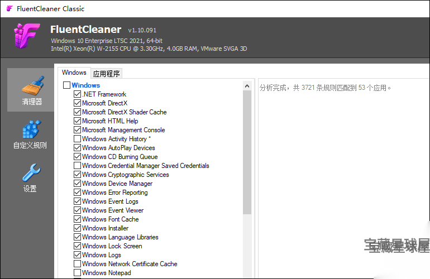Uncheck Windows CD Burning Queue checkbox
The image size is (430, 279).
pyautogui.click(x=77, y=156)
